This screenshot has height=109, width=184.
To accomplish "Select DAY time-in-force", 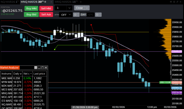I will (83, 15).
